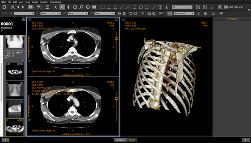The width and height of the screenshot is (251, 143).
Task: Click the play cine button
Action: pos(220,7)
